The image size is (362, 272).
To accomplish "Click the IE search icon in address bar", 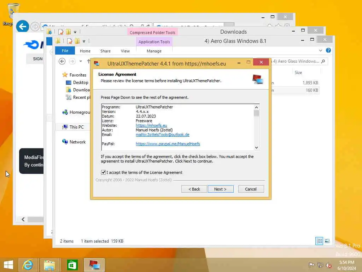I will 132,26.
